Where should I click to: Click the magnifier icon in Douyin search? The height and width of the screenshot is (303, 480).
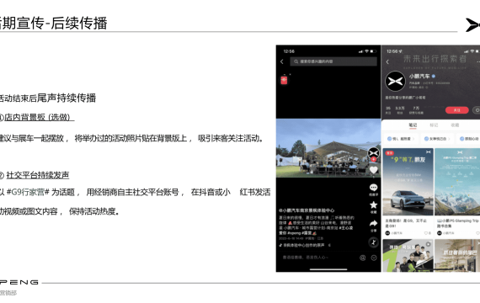[x=296, y=61]
